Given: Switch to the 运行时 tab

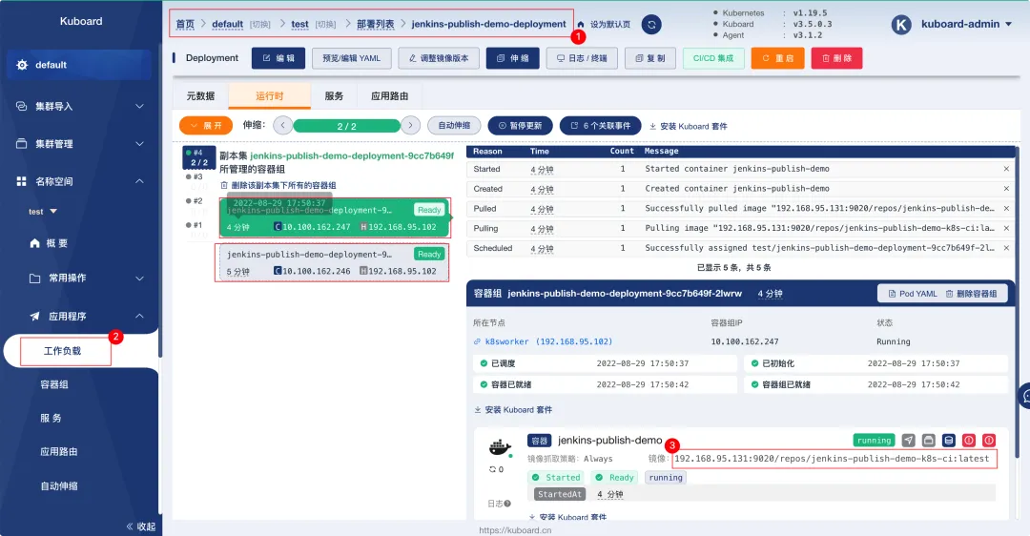Looking at the screenshot, I should [x=269, y=96].
